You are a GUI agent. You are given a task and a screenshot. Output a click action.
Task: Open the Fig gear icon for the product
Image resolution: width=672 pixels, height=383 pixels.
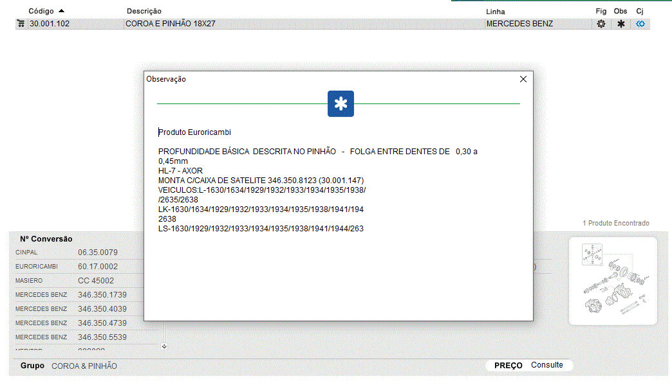[x=601, y=24]
